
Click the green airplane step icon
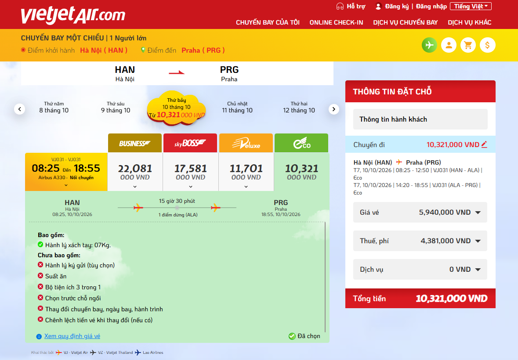tap(429, 45)
